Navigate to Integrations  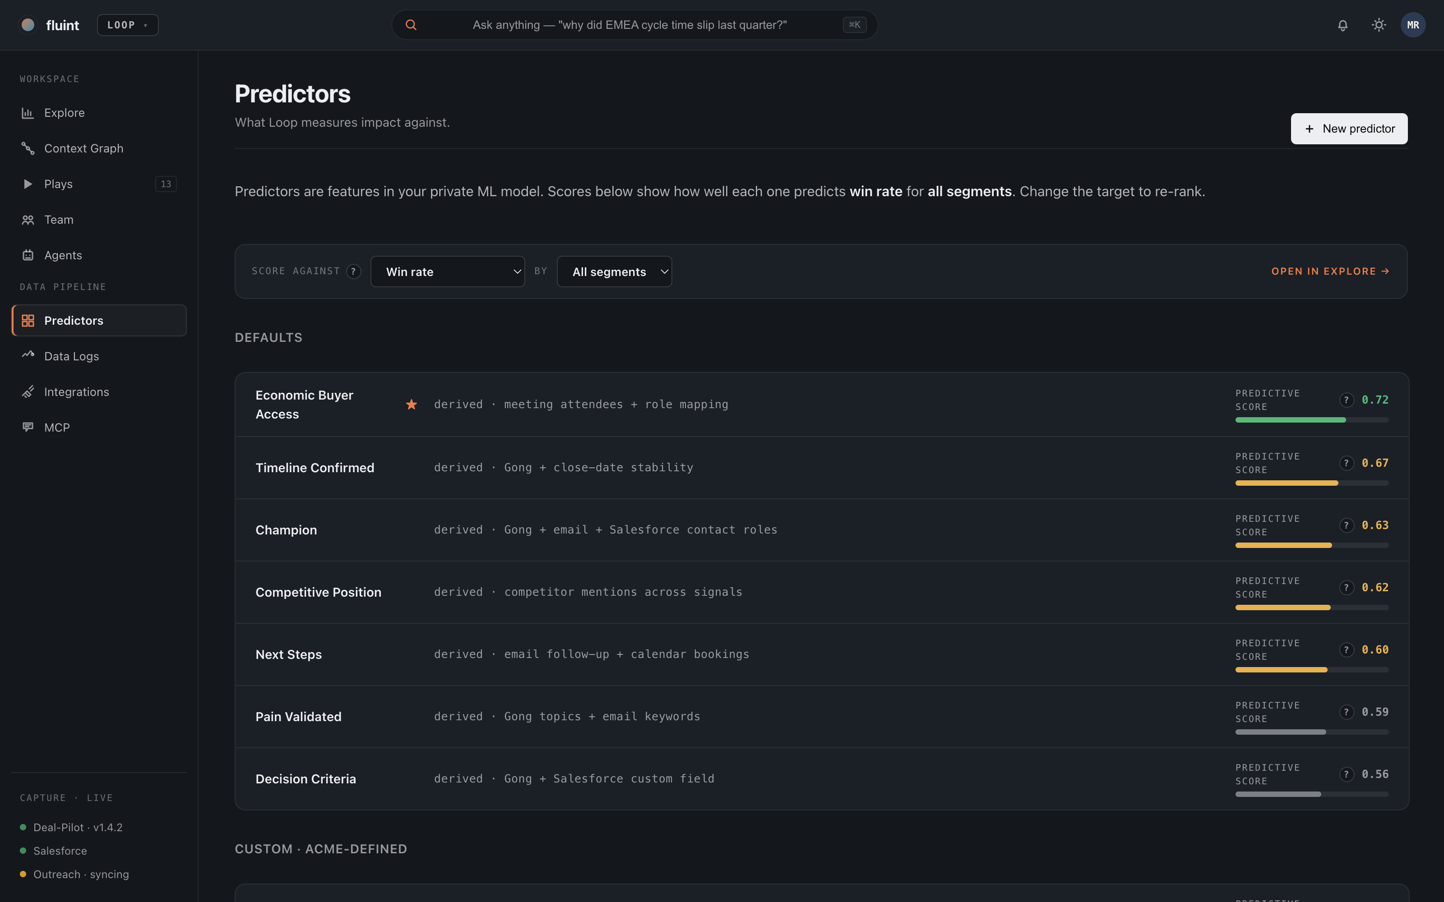point(99,392)
